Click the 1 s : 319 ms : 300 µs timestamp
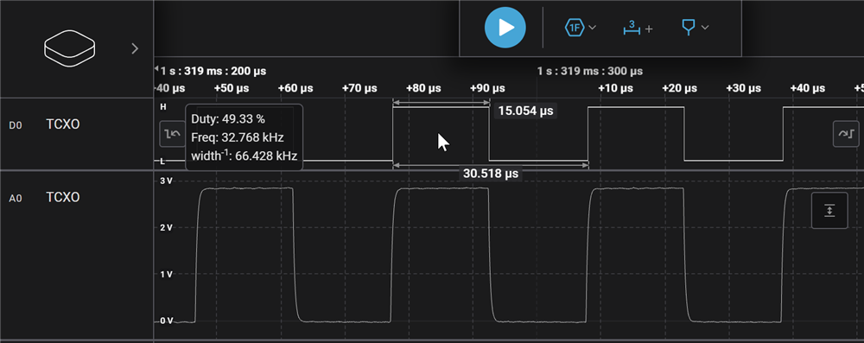This screenshot has width=864, height=343. pyautogui.click(x=589, y=71)
